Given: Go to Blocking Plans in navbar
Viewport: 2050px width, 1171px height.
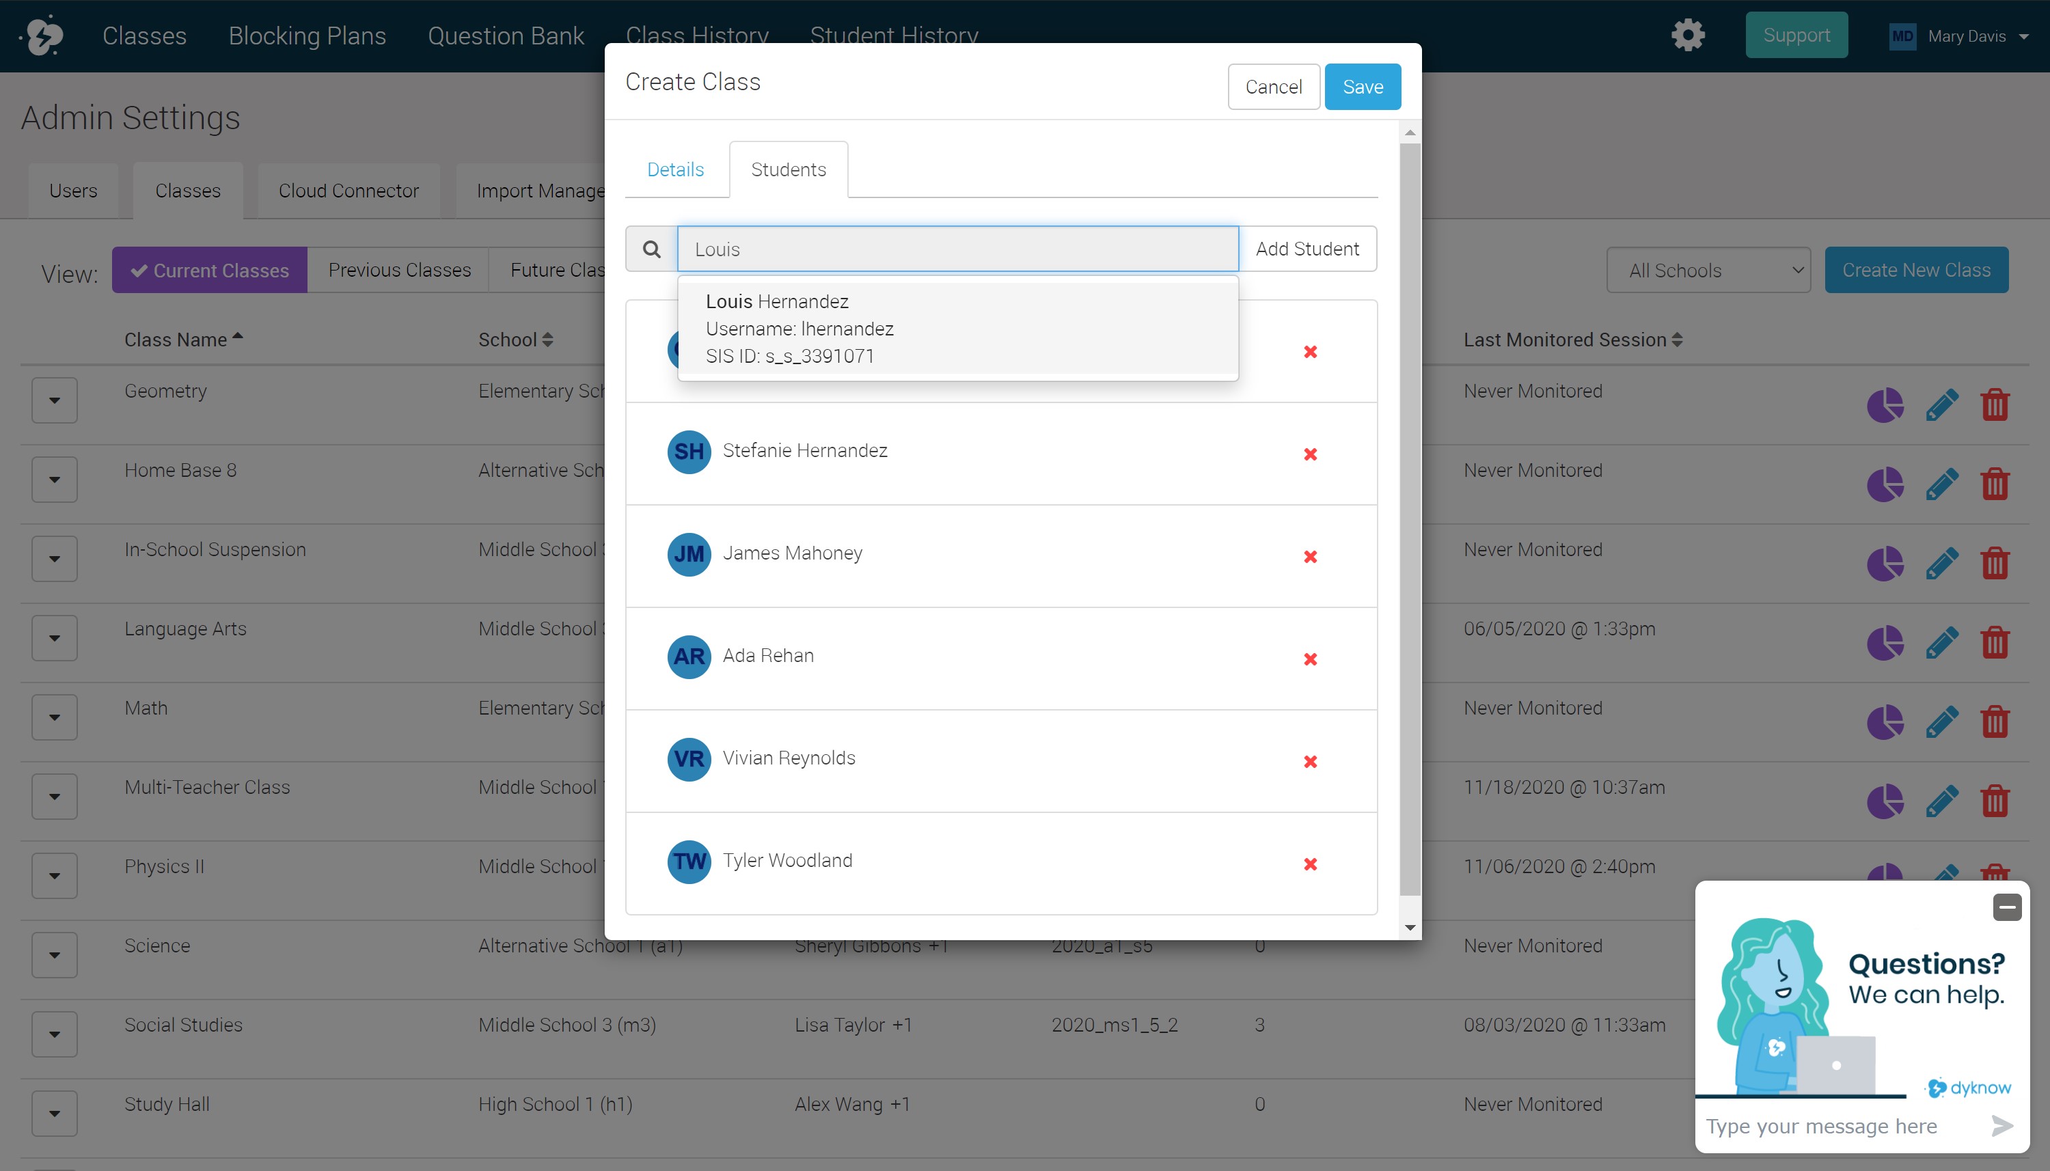Looking at the screenshot, I should tap(307, 36).
